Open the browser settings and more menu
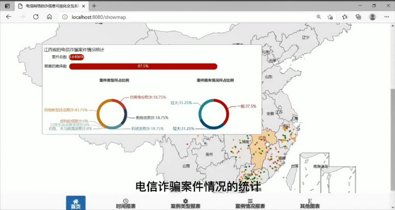 pyautogui.click(x=387, y=17)
